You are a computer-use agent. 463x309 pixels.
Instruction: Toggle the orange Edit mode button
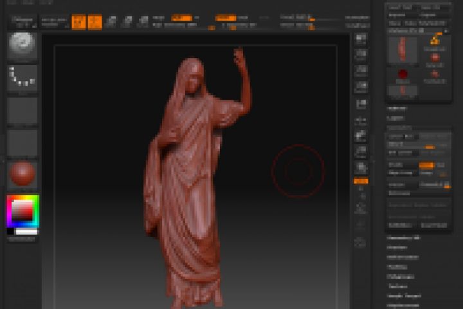coord(78,22)
